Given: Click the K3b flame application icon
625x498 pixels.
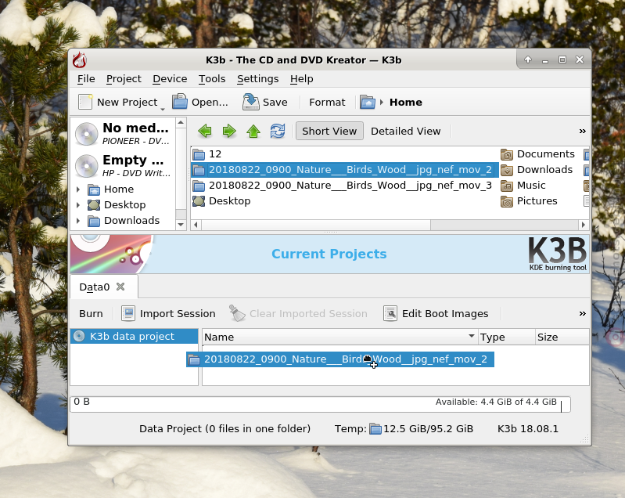Looking at the screenshot, I should point(80,60).
